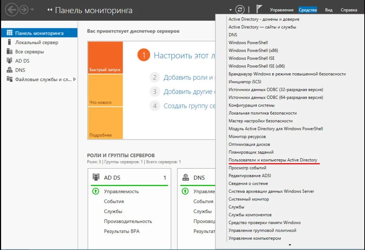365x250 pixels.
Task: Select Модуль Active Directory для Windows PowerShell
Action: [276, 129]
